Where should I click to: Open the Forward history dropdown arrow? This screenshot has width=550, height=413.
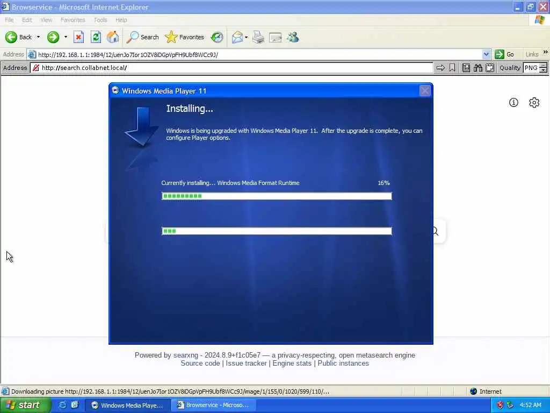66,37
